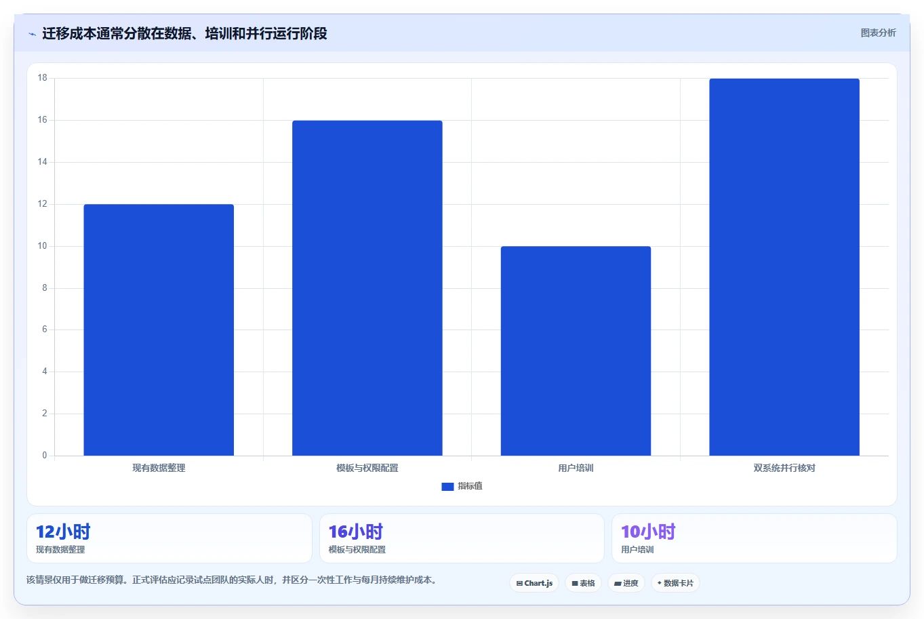This screenshot has width=924, height=619.
Task: Click the chart title 迁移成本通常分散在数据
Action: pyautogui.click(x=184, y=33)
